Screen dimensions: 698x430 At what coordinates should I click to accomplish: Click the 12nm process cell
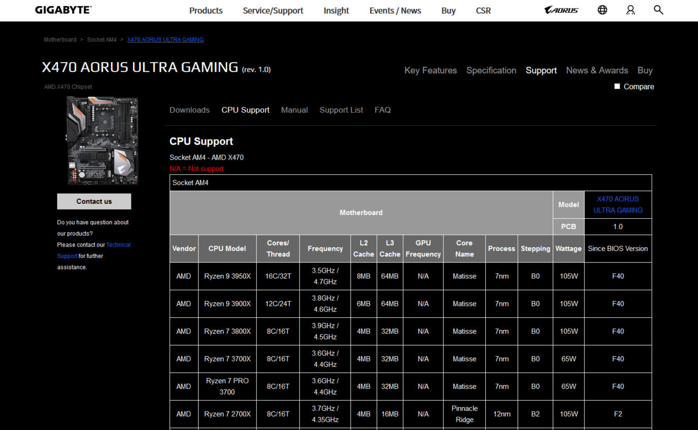502,414
